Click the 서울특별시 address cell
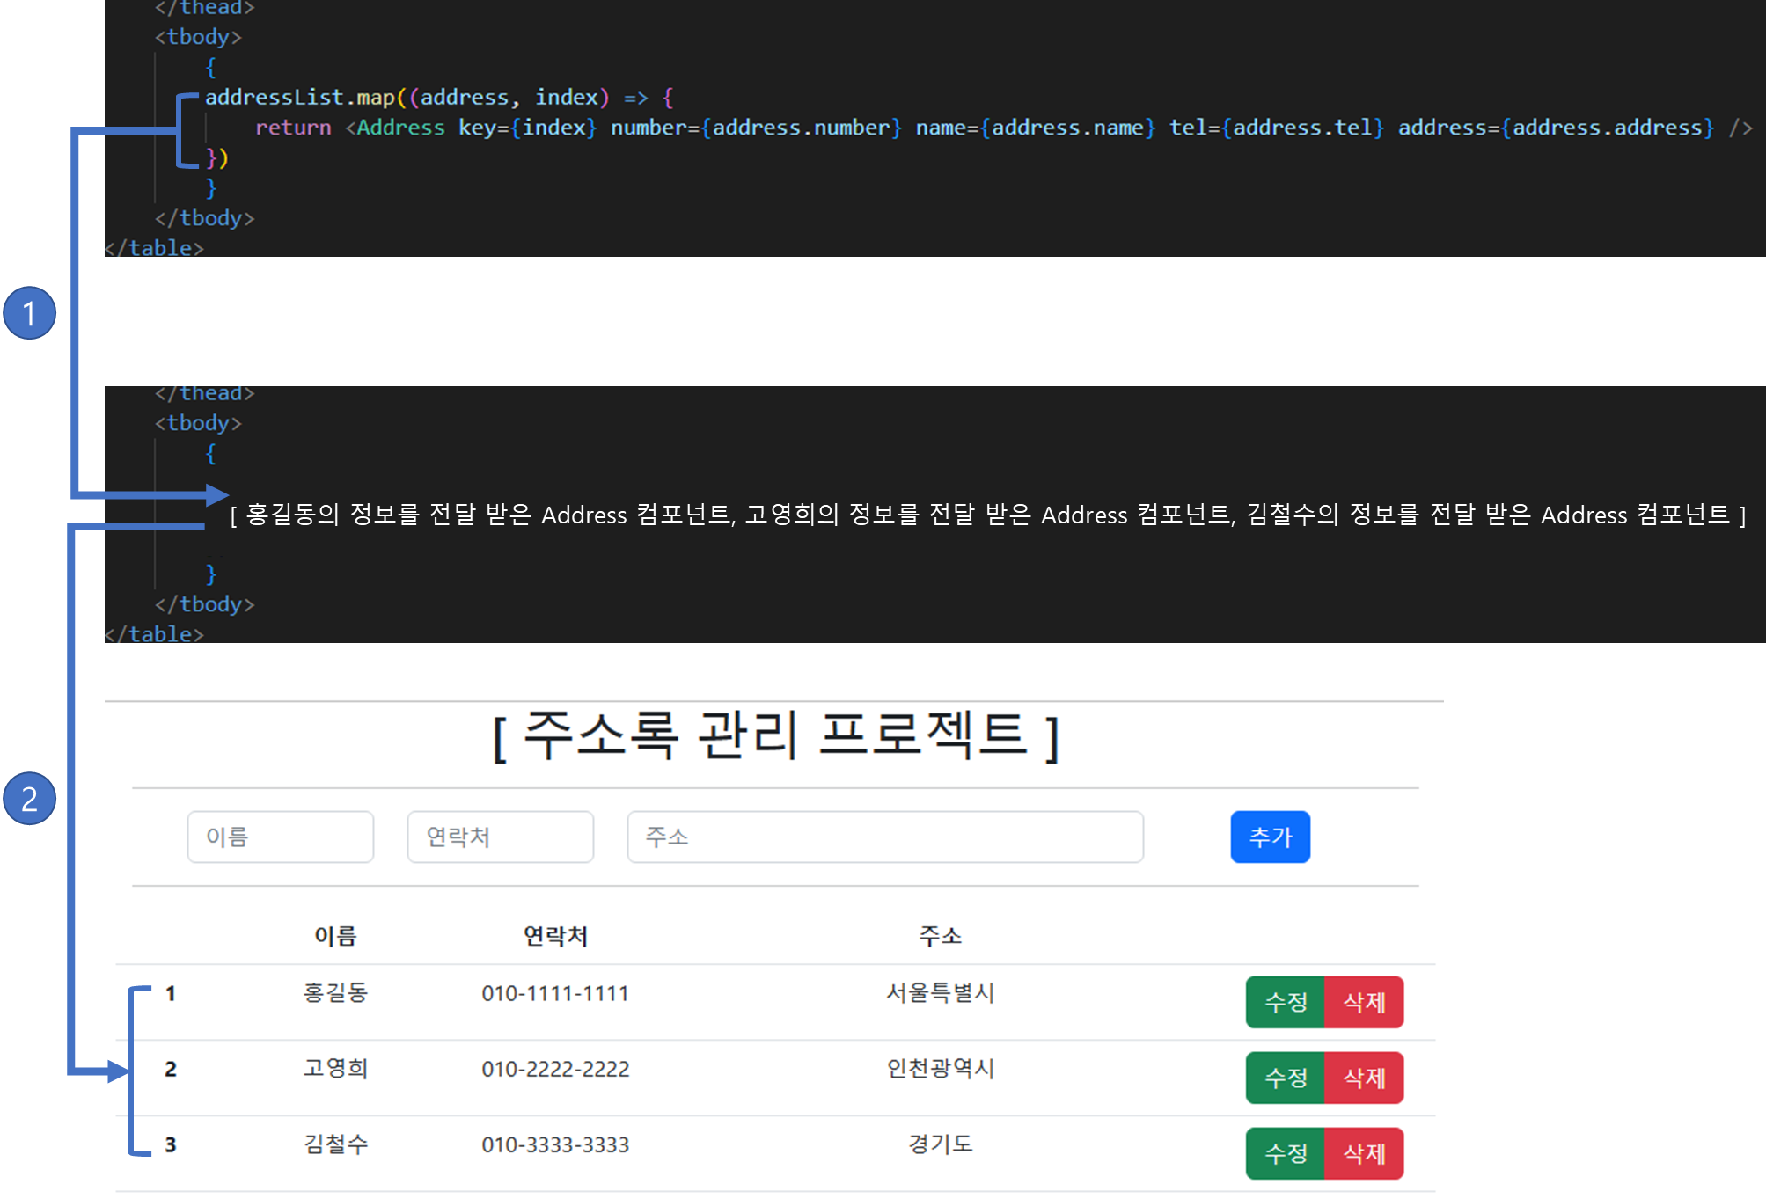This screenshot has height=1199, width=1766. tap(940, 993)
